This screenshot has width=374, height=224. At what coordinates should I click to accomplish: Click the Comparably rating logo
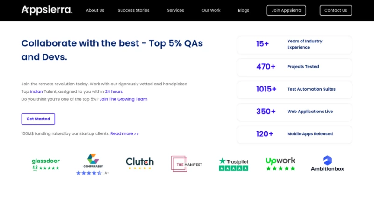(93, 164)
